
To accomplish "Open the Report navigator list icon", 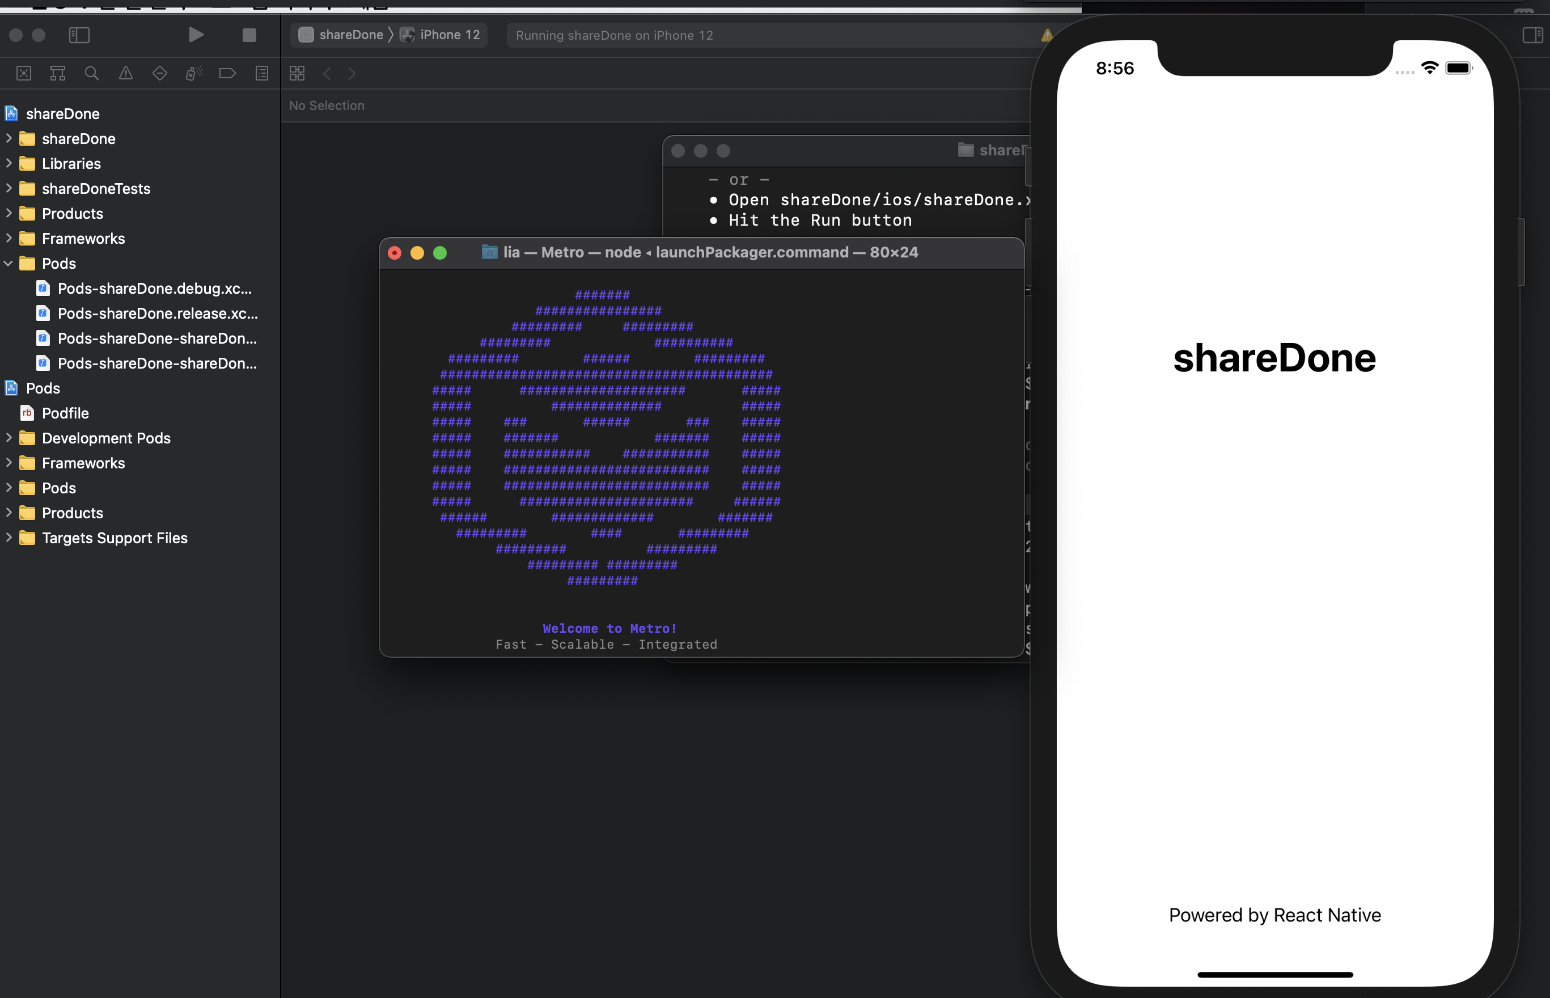I will coord(262,73).
